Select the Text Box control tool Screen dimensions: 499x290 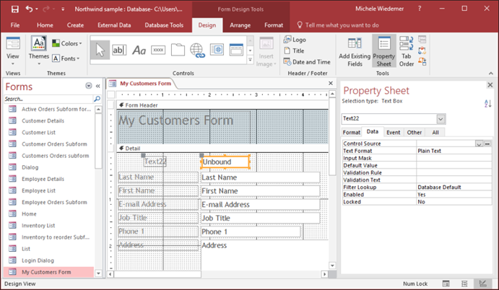pos(119,50)
